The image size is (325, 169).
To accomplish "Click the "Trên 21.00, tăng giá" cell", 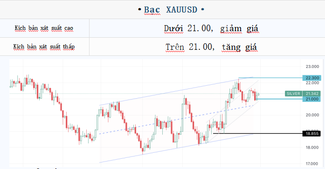I will point(207,47).
